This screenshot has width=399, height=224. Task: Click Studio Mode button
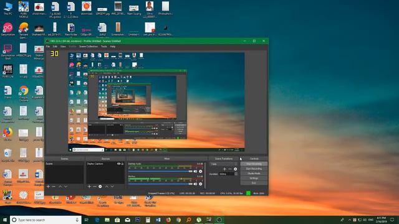[254, 174]
